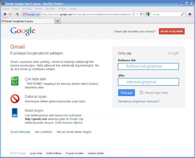
Task: Open the Tab Groups toolbar icon
Action: click(18, 14)
